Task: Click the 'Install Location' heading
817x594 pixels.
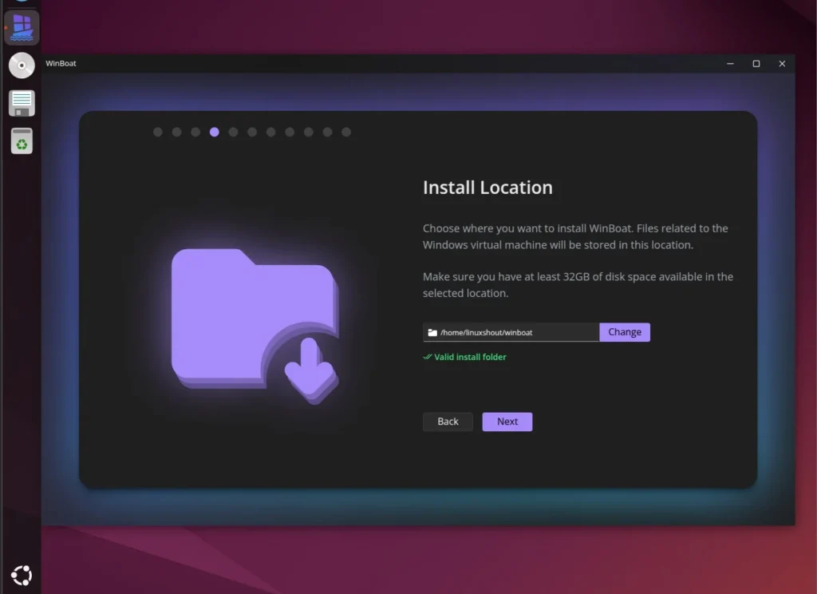Action: (487, 188)
